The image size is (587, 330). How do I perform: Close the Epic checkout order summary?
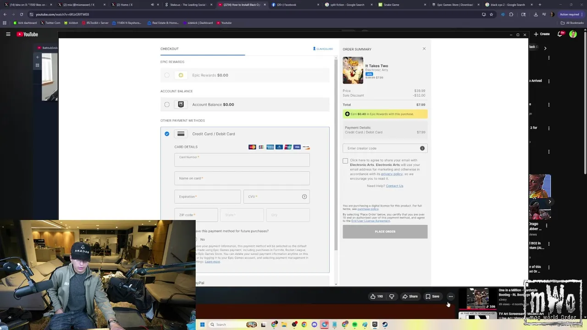point(424,49)
